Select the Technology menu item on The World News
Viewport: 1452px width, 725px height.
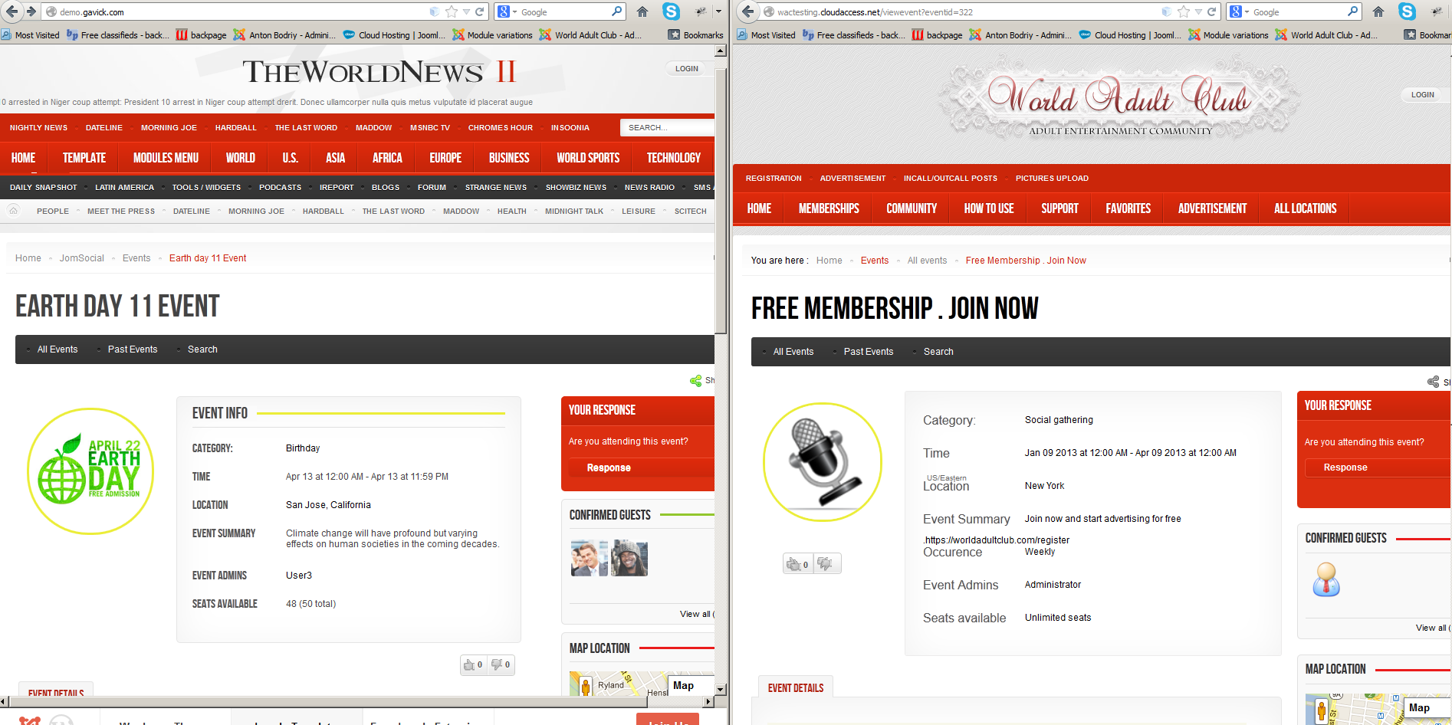tap(673, 158)
